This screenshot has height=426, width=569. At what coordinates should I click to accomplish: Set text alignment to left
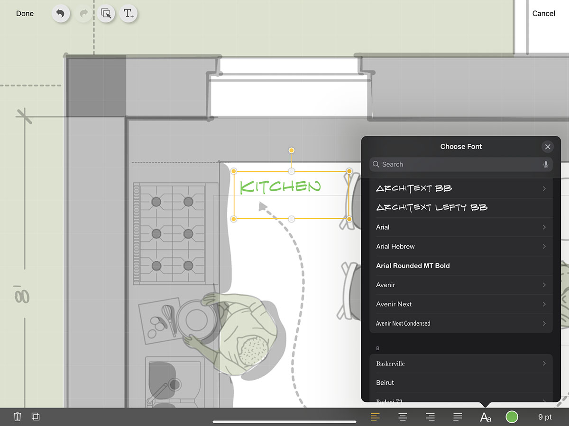375,417
